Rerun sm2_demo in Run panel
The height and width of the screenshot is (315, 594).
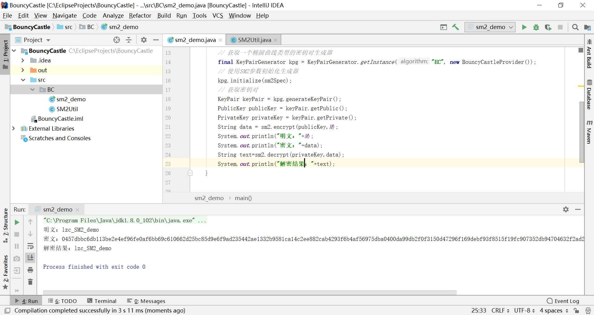tap(17, 222)
